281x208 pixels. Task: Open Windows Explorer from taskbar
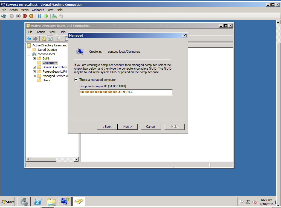51,202
